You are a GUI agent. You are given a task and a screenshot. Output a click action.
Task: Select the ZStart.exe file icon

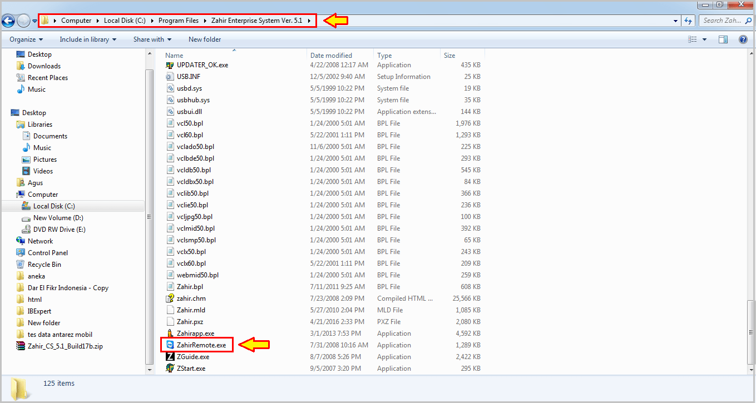tap(170, 369)
